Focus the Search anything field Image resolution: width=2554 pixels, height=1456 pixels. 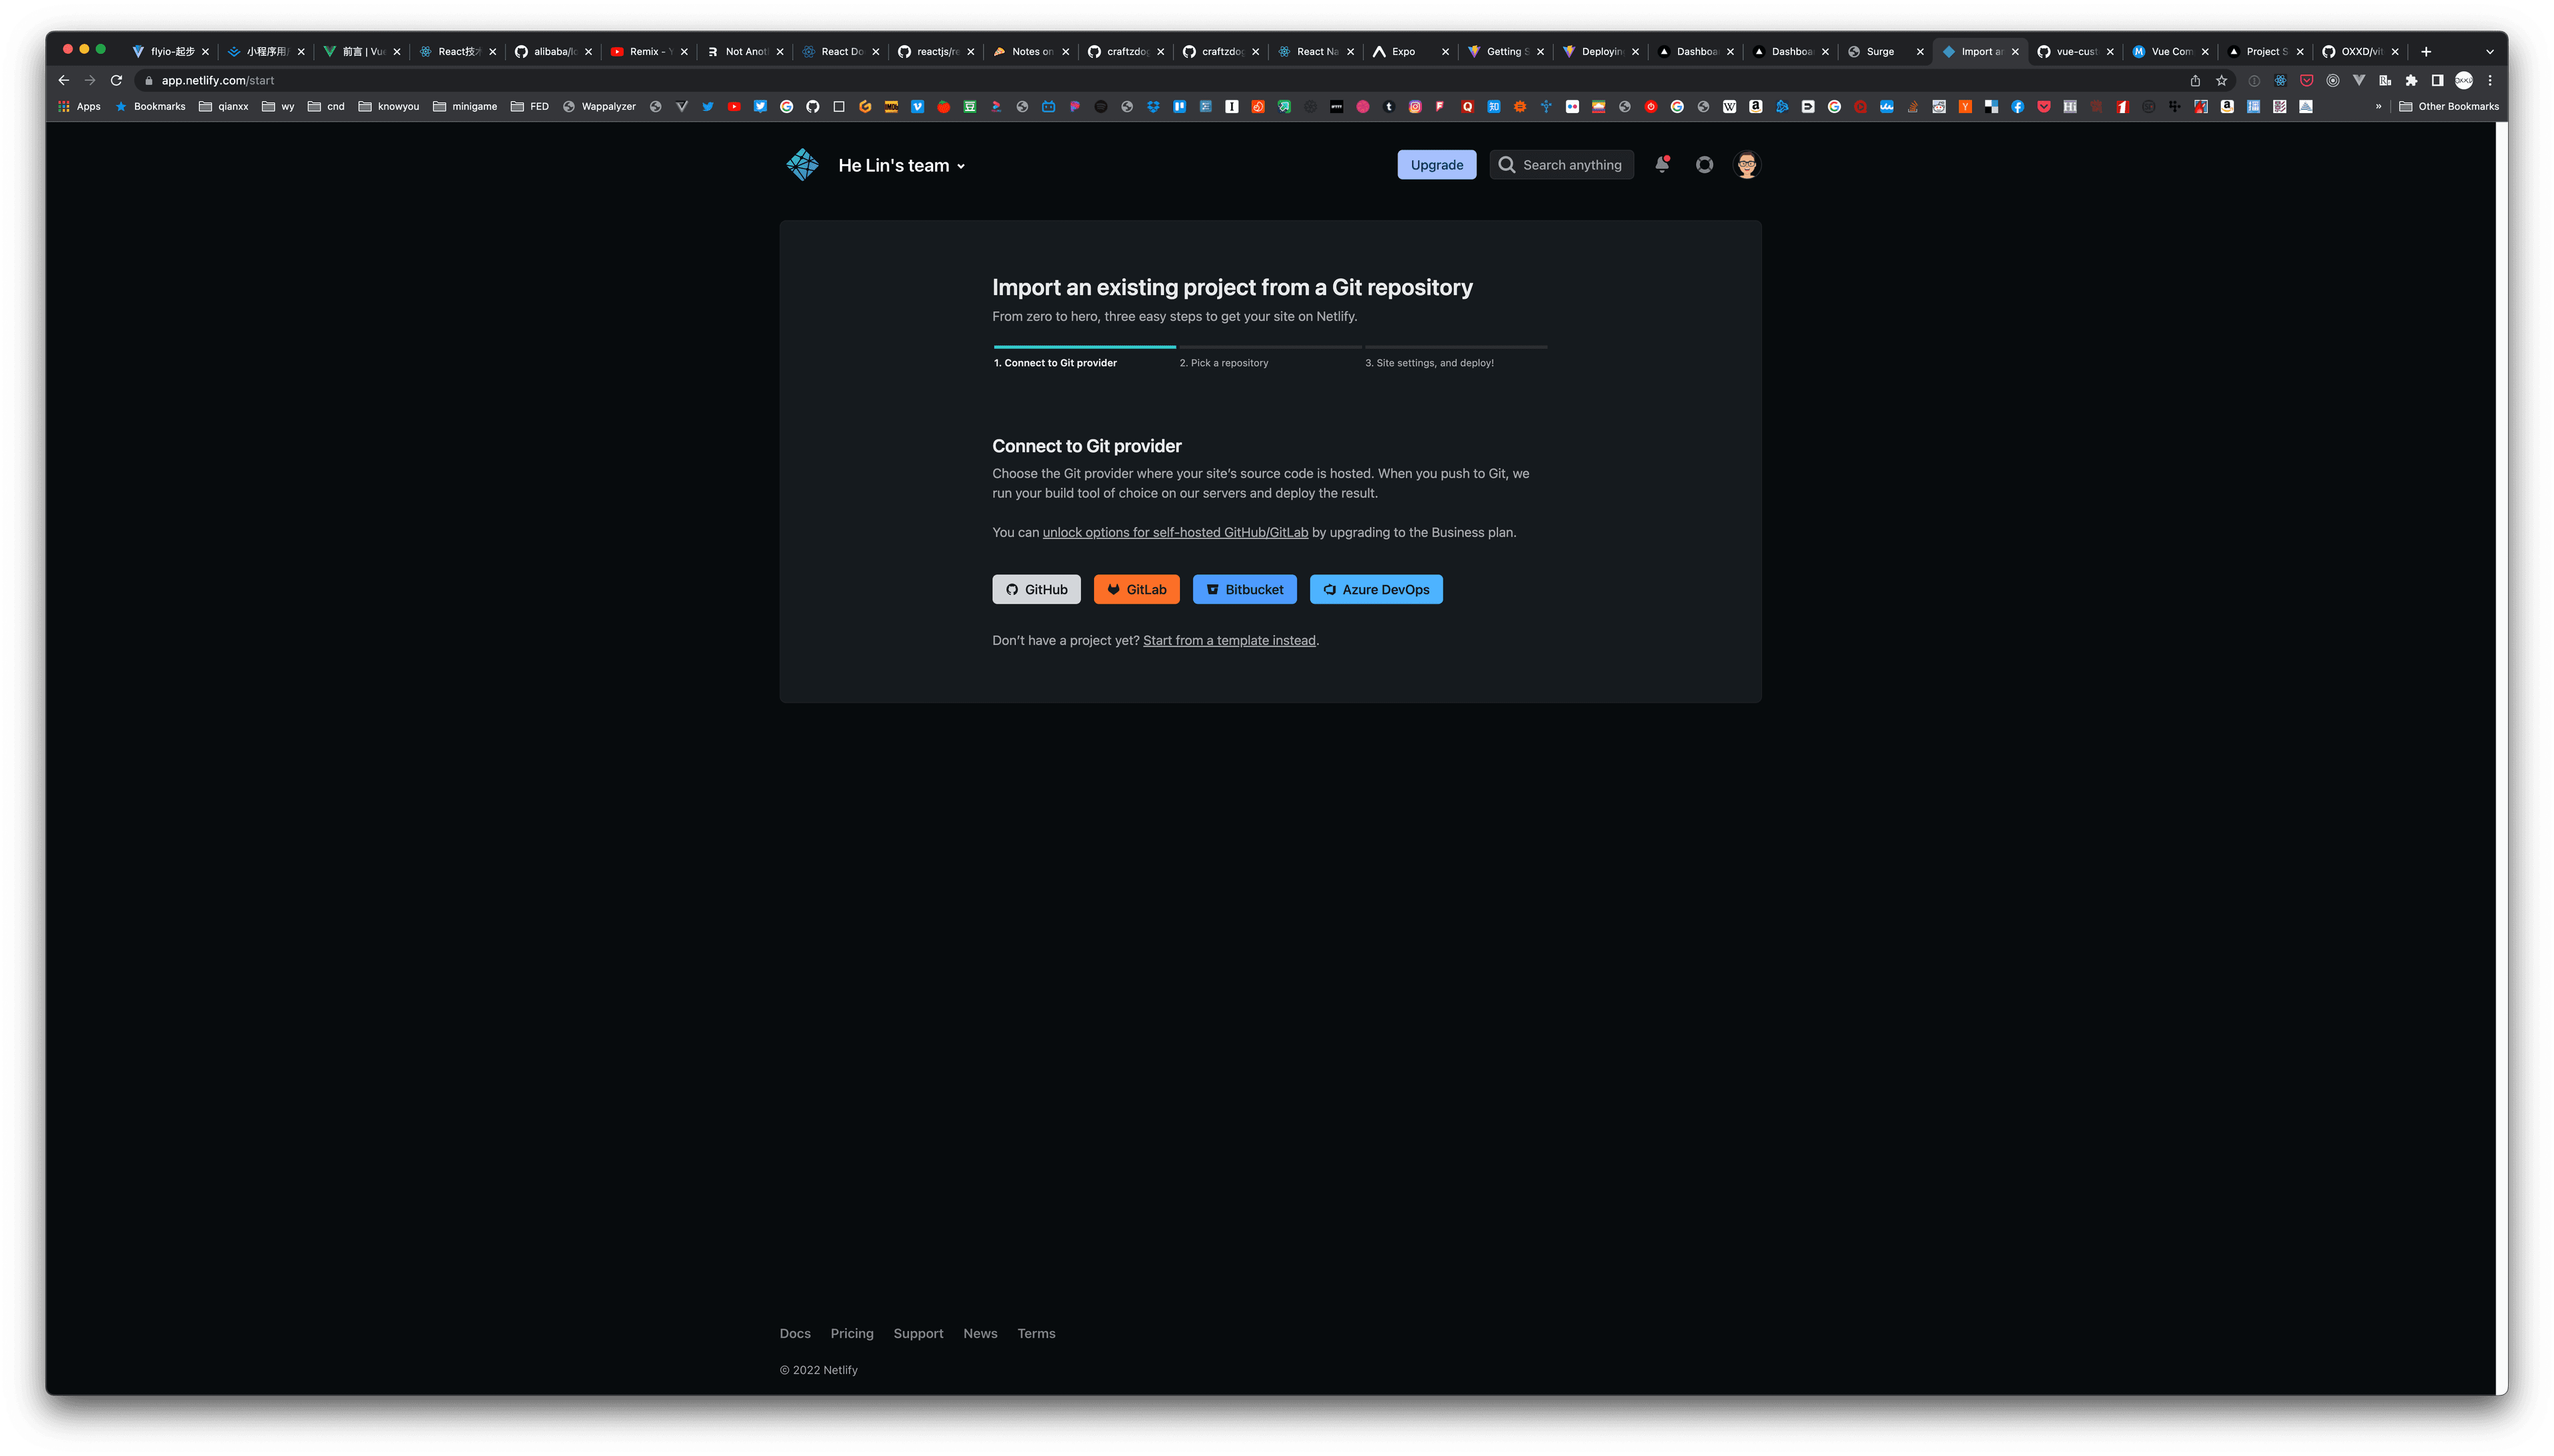[1560, 165]
